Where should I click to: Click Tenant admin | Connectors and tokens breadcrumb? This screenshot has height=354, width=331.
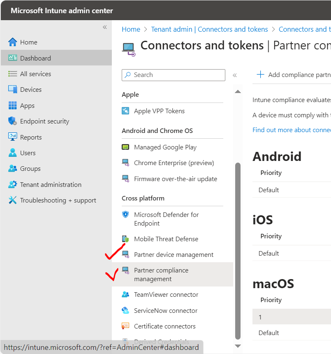pos(209,29)
